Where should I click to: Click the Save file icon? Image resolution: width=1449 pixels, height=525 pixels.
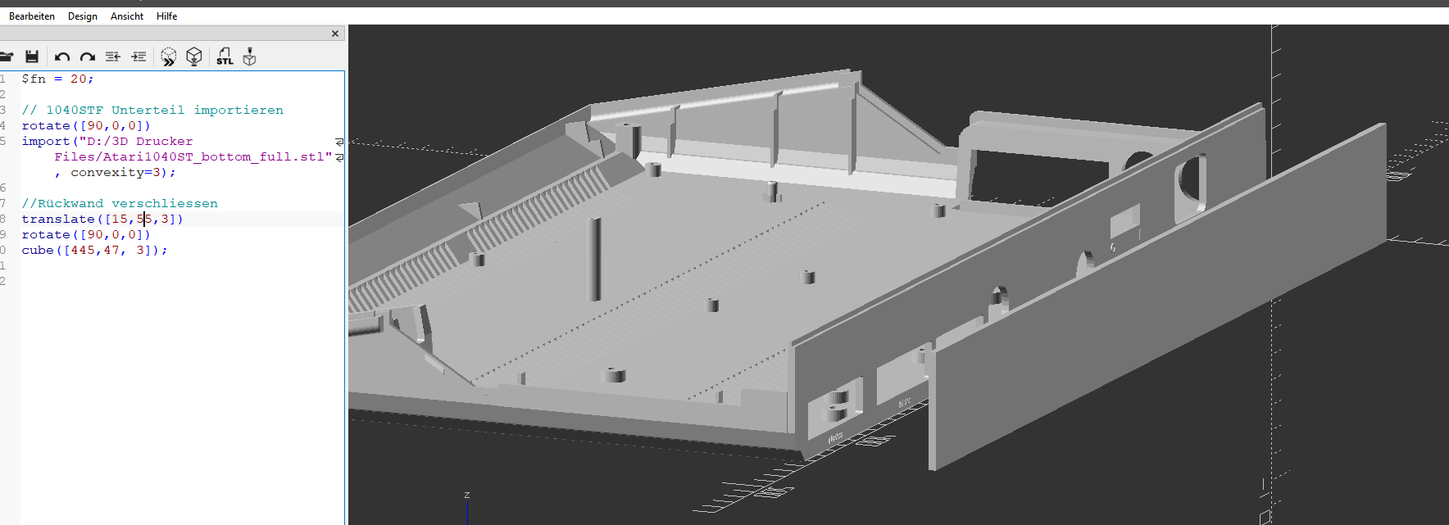click(32, 57)
